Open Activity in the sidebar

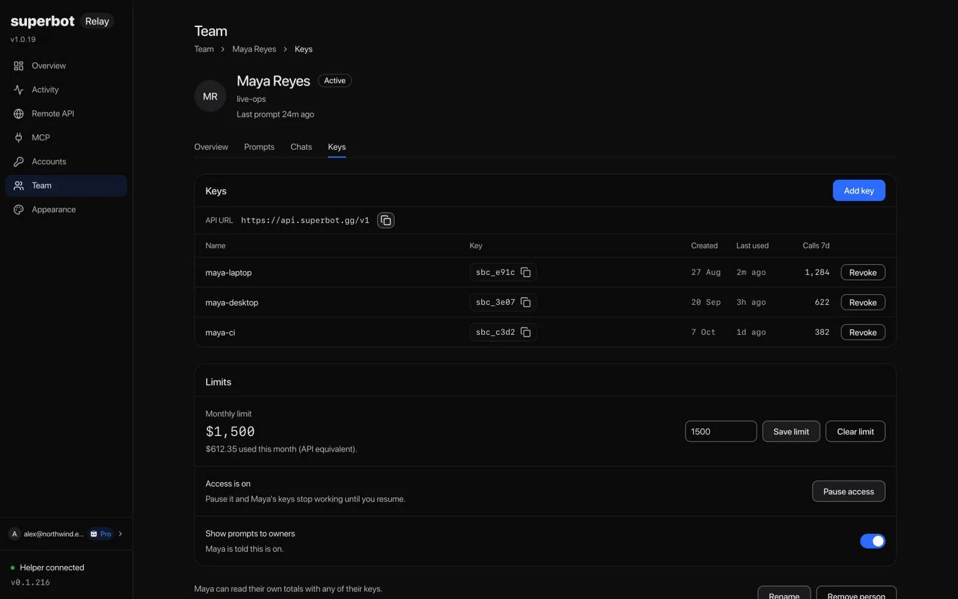pyautogui.click(x=66, y=90)
